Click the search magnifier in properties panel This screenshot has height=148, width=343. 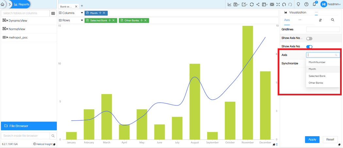[x=333, y=20]
